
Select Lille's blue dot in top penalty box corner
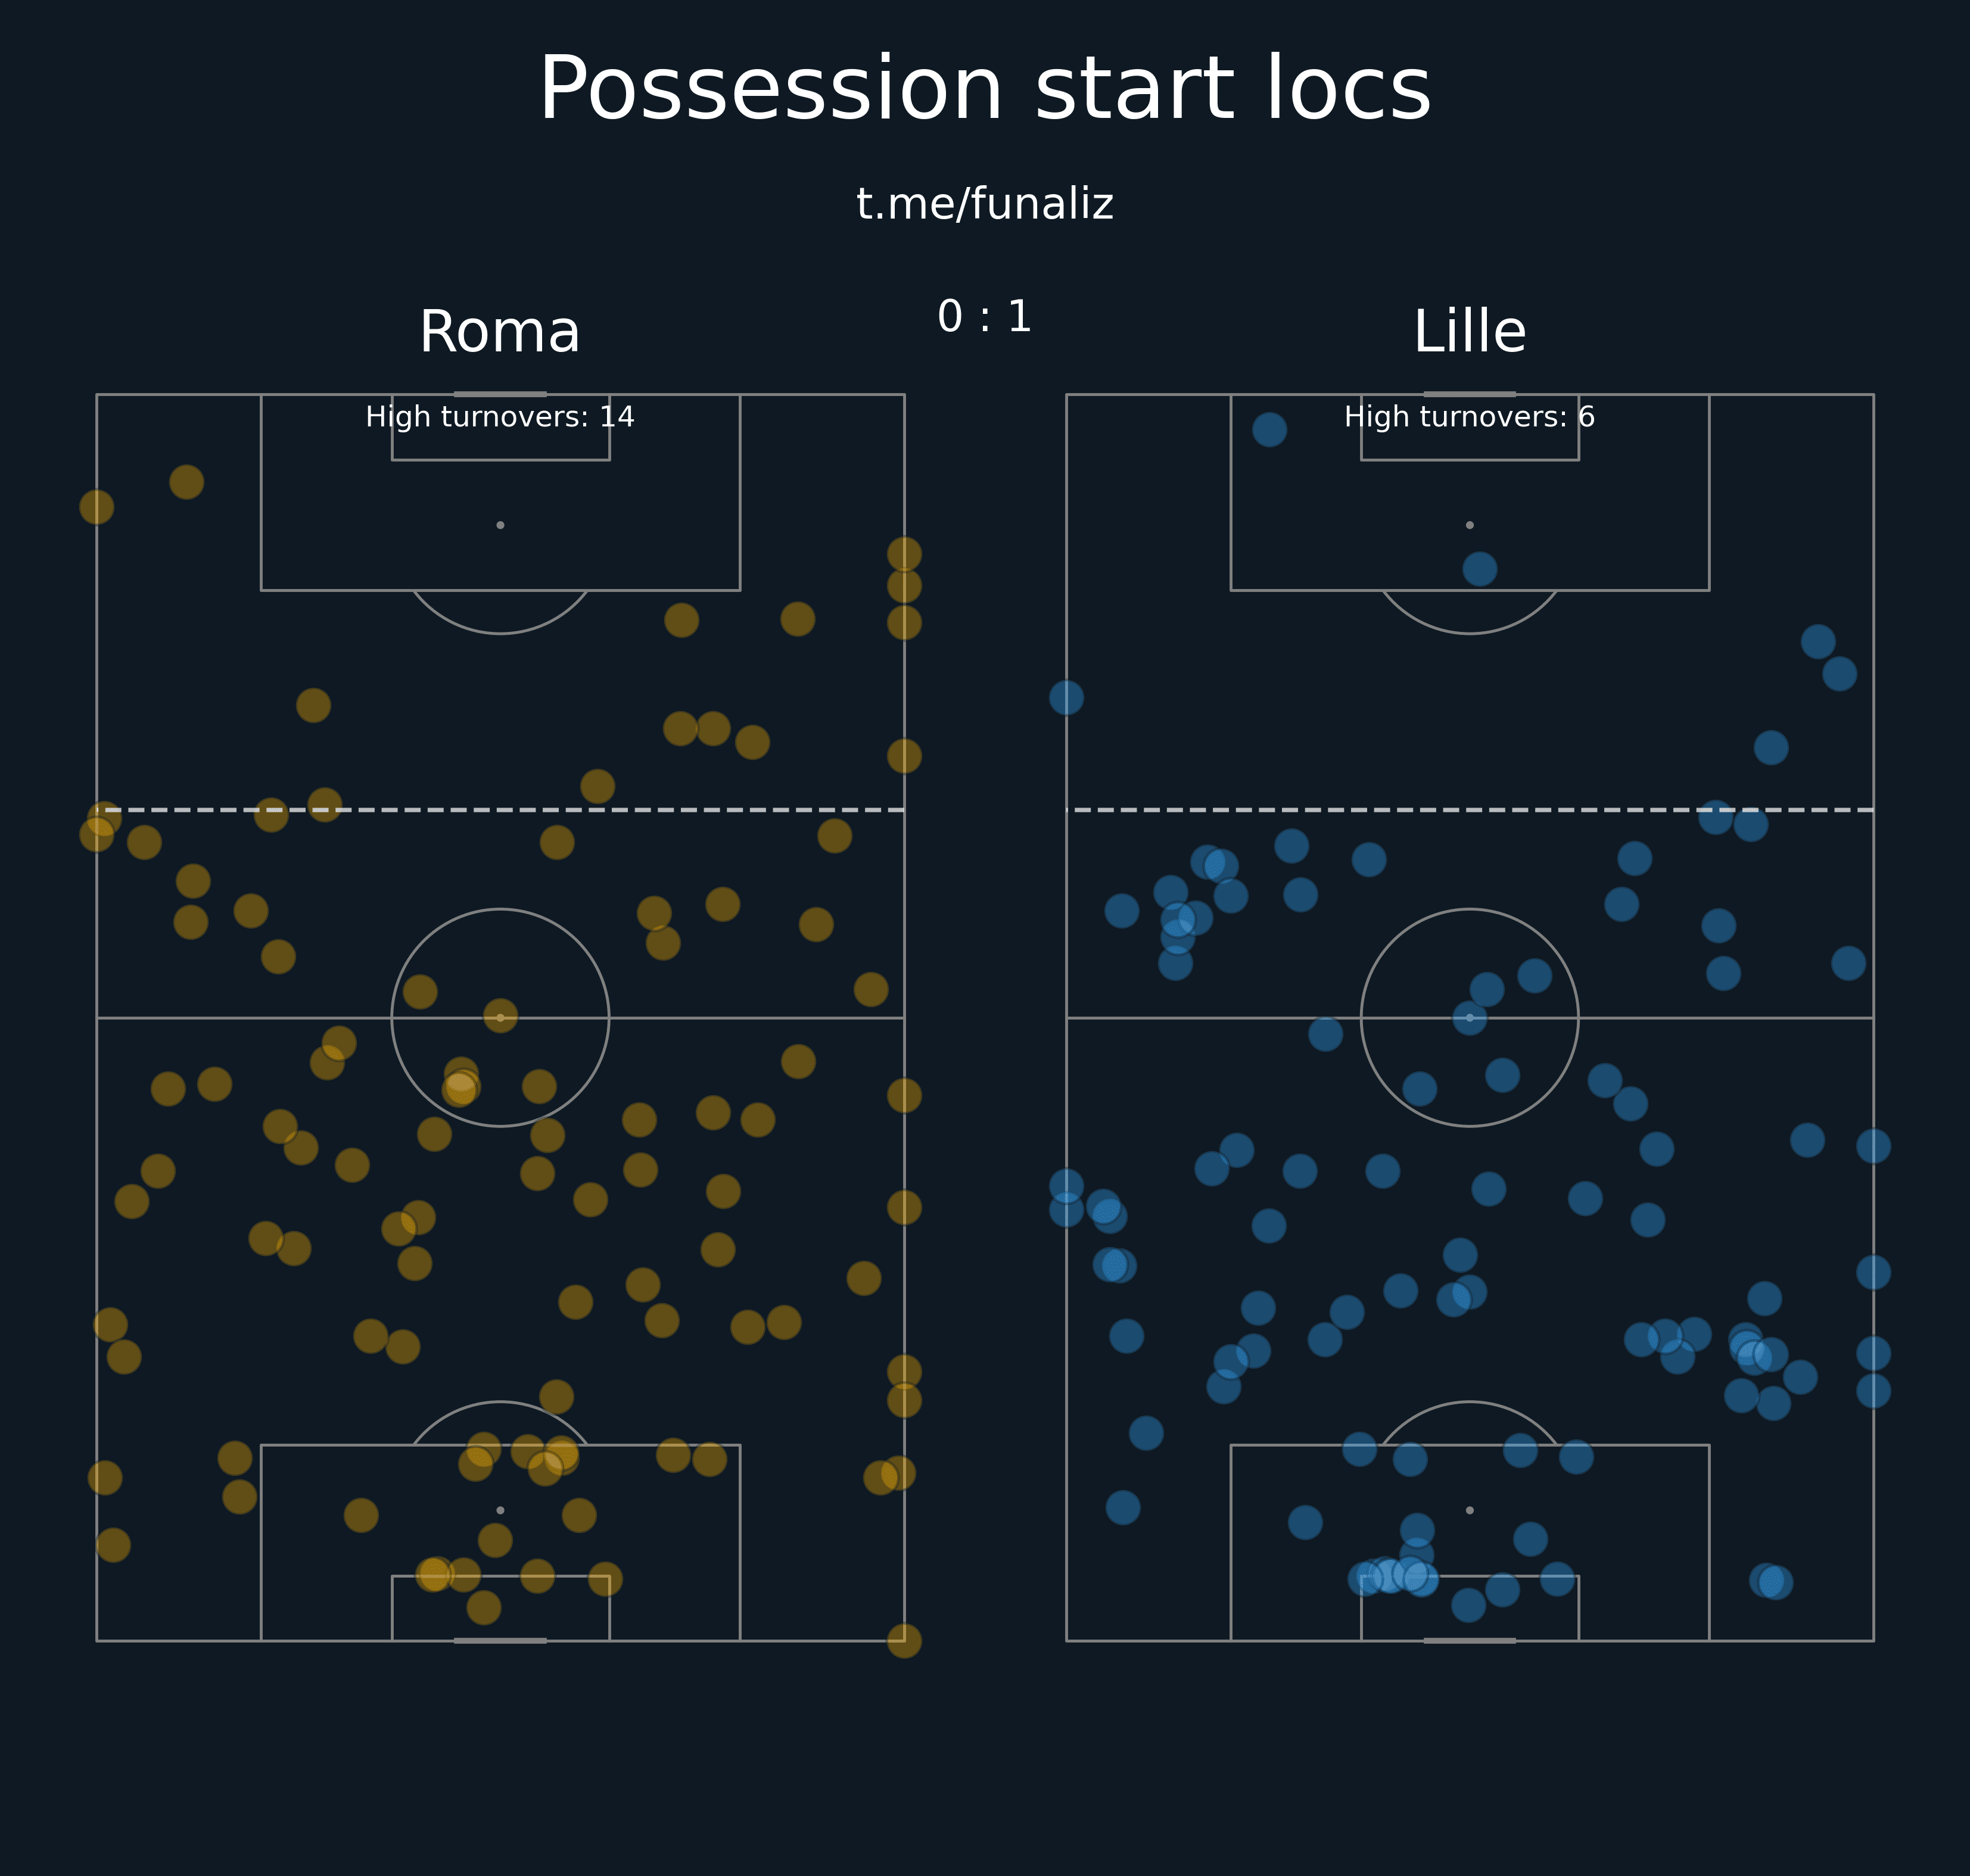coord(1269,429)
